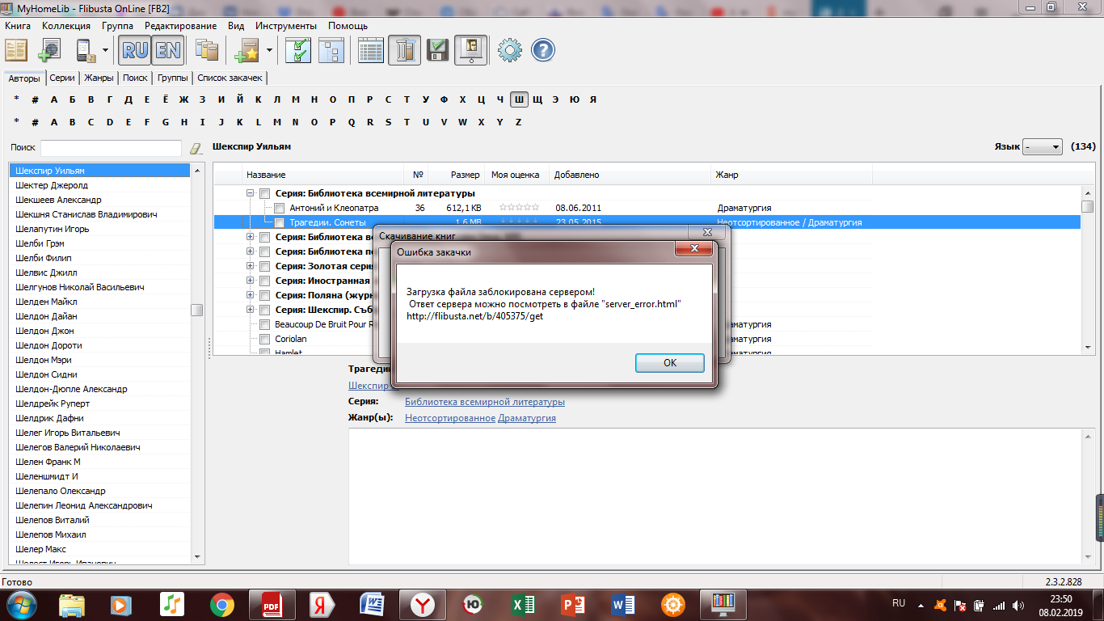Open dropdown arrow beside send-to-device icon
The image size is (1104, 621).
tap(106, 50)
